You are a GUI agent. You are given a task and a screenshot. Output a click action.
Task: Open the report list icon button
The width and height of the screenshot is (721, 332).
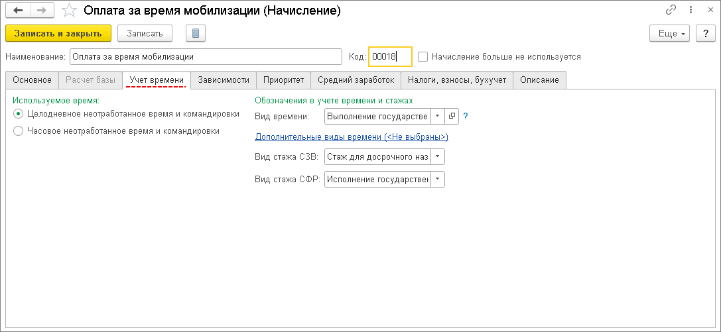196,33
